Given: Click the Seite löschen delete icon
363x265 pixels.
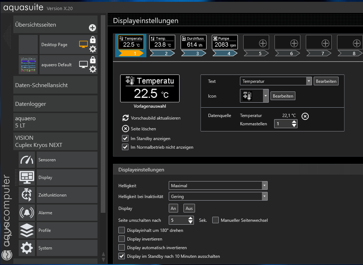Looking at the screenshot, I should pyautogui.click(x=126, y=129).
